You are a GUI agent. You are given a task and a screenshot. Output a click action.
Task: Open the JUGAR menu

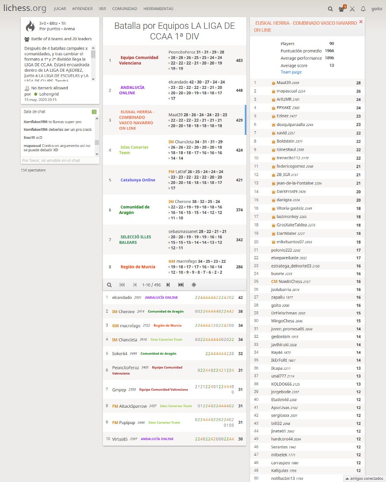pos(60,8)
